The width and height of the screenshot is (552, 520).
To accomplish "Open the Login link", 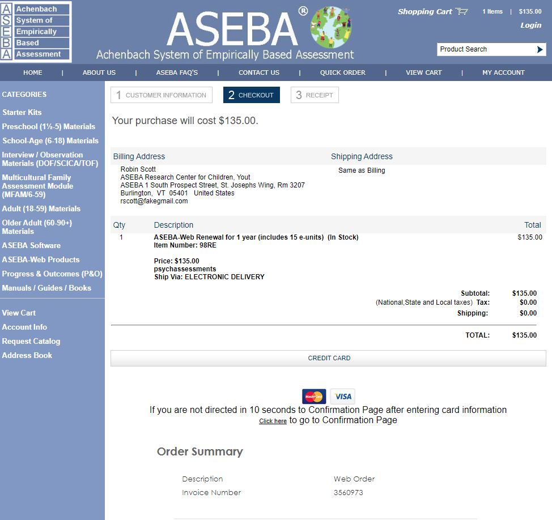I will click(x=530, y=25).
